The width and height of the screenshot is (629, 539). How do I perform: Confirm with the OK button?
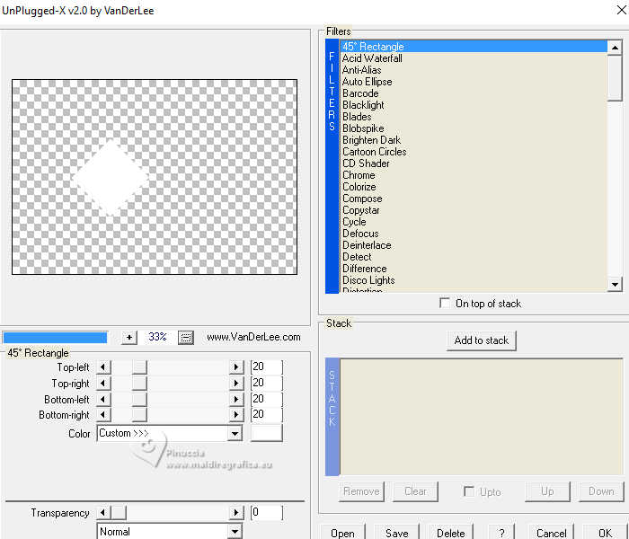605,532
